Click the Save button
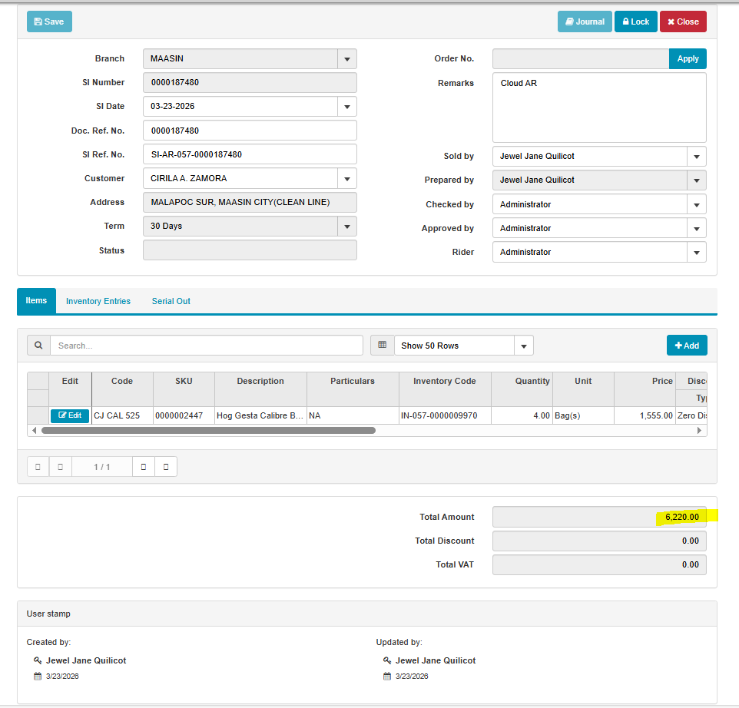Screen dimensions: 739x708 pyautogui.click(x=49, y=22)
